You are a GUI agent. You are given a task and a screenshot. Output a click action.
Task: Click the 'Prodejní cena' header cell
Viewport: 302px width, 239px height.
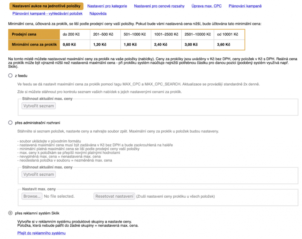pyautogui.click(x=34, y=34)
